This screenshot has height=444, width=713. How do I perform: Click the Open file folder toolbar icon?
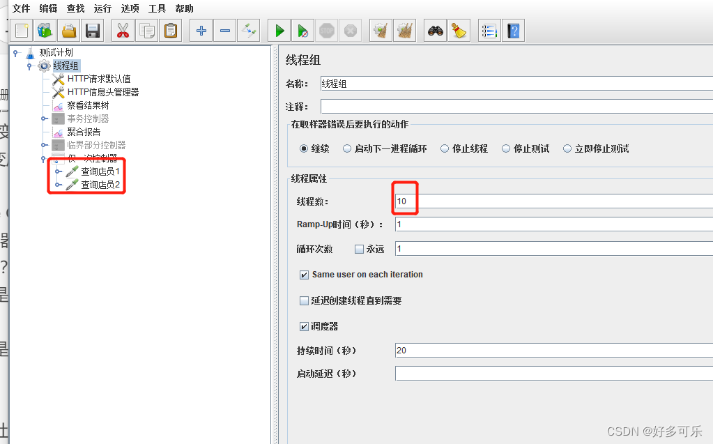[69, 31]
